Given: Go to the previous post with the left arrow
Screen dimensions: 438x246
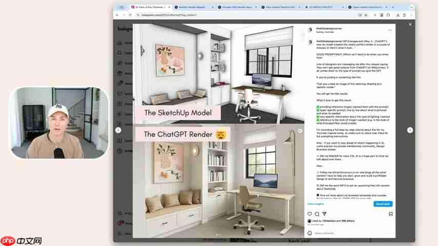Looking at the screenshot, I should (x=118, y=130).
